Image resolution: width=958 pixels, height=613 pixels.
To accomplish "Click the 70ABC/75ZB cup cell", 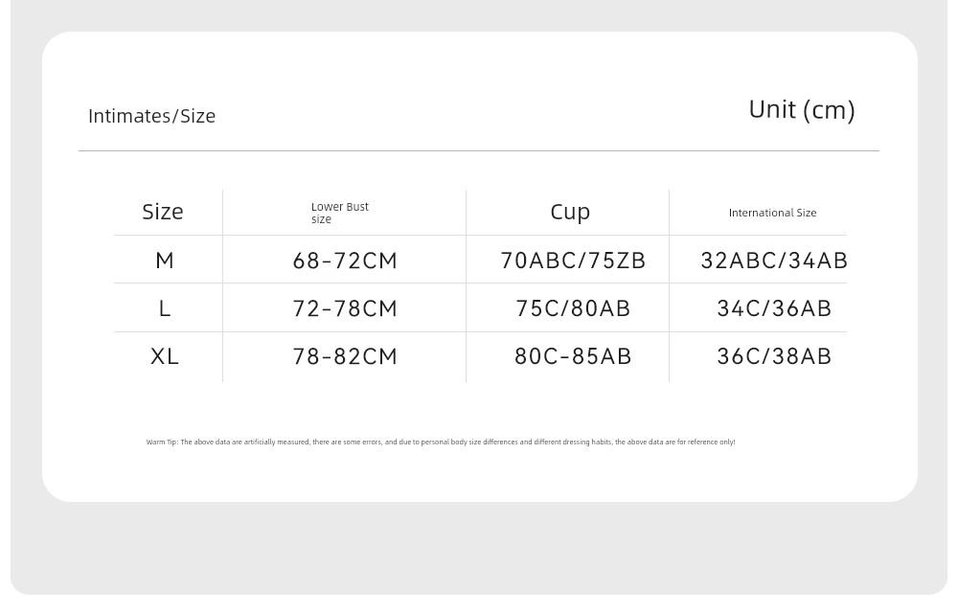I will pos(573,261).
